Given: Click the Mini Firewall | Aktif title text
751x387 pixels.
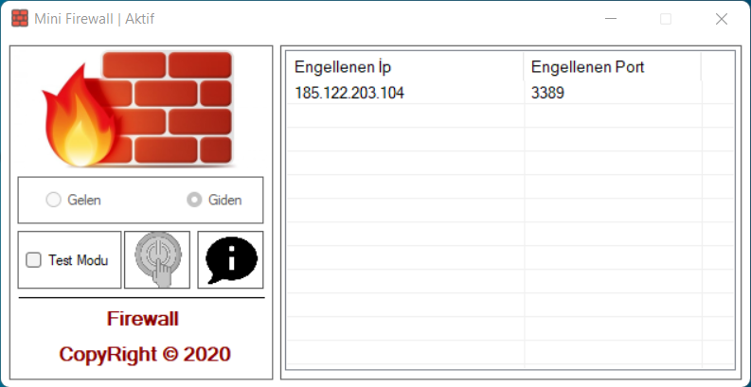Looking at the screenshot, I should click(95, 19).
